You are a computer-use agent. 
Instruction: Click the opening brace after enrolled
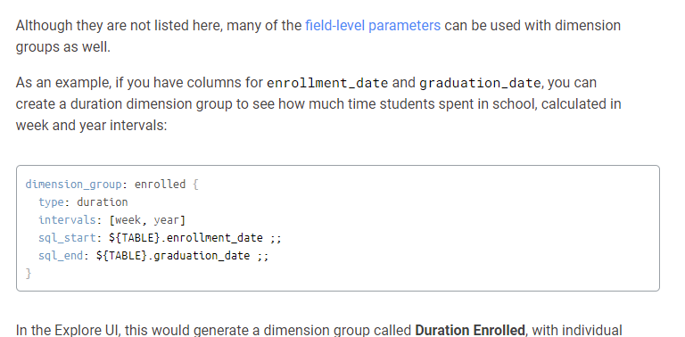pos(195,185)
